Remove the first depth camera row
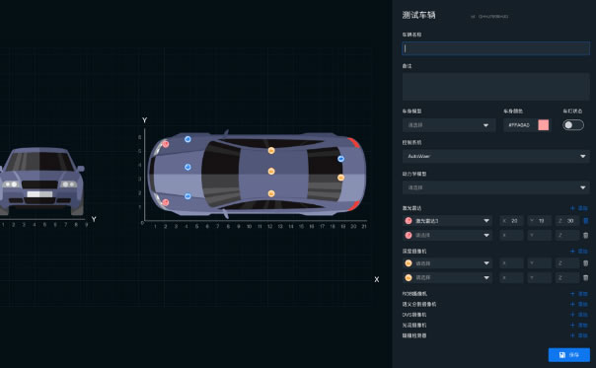596x368 pixels. coord(586,263)
